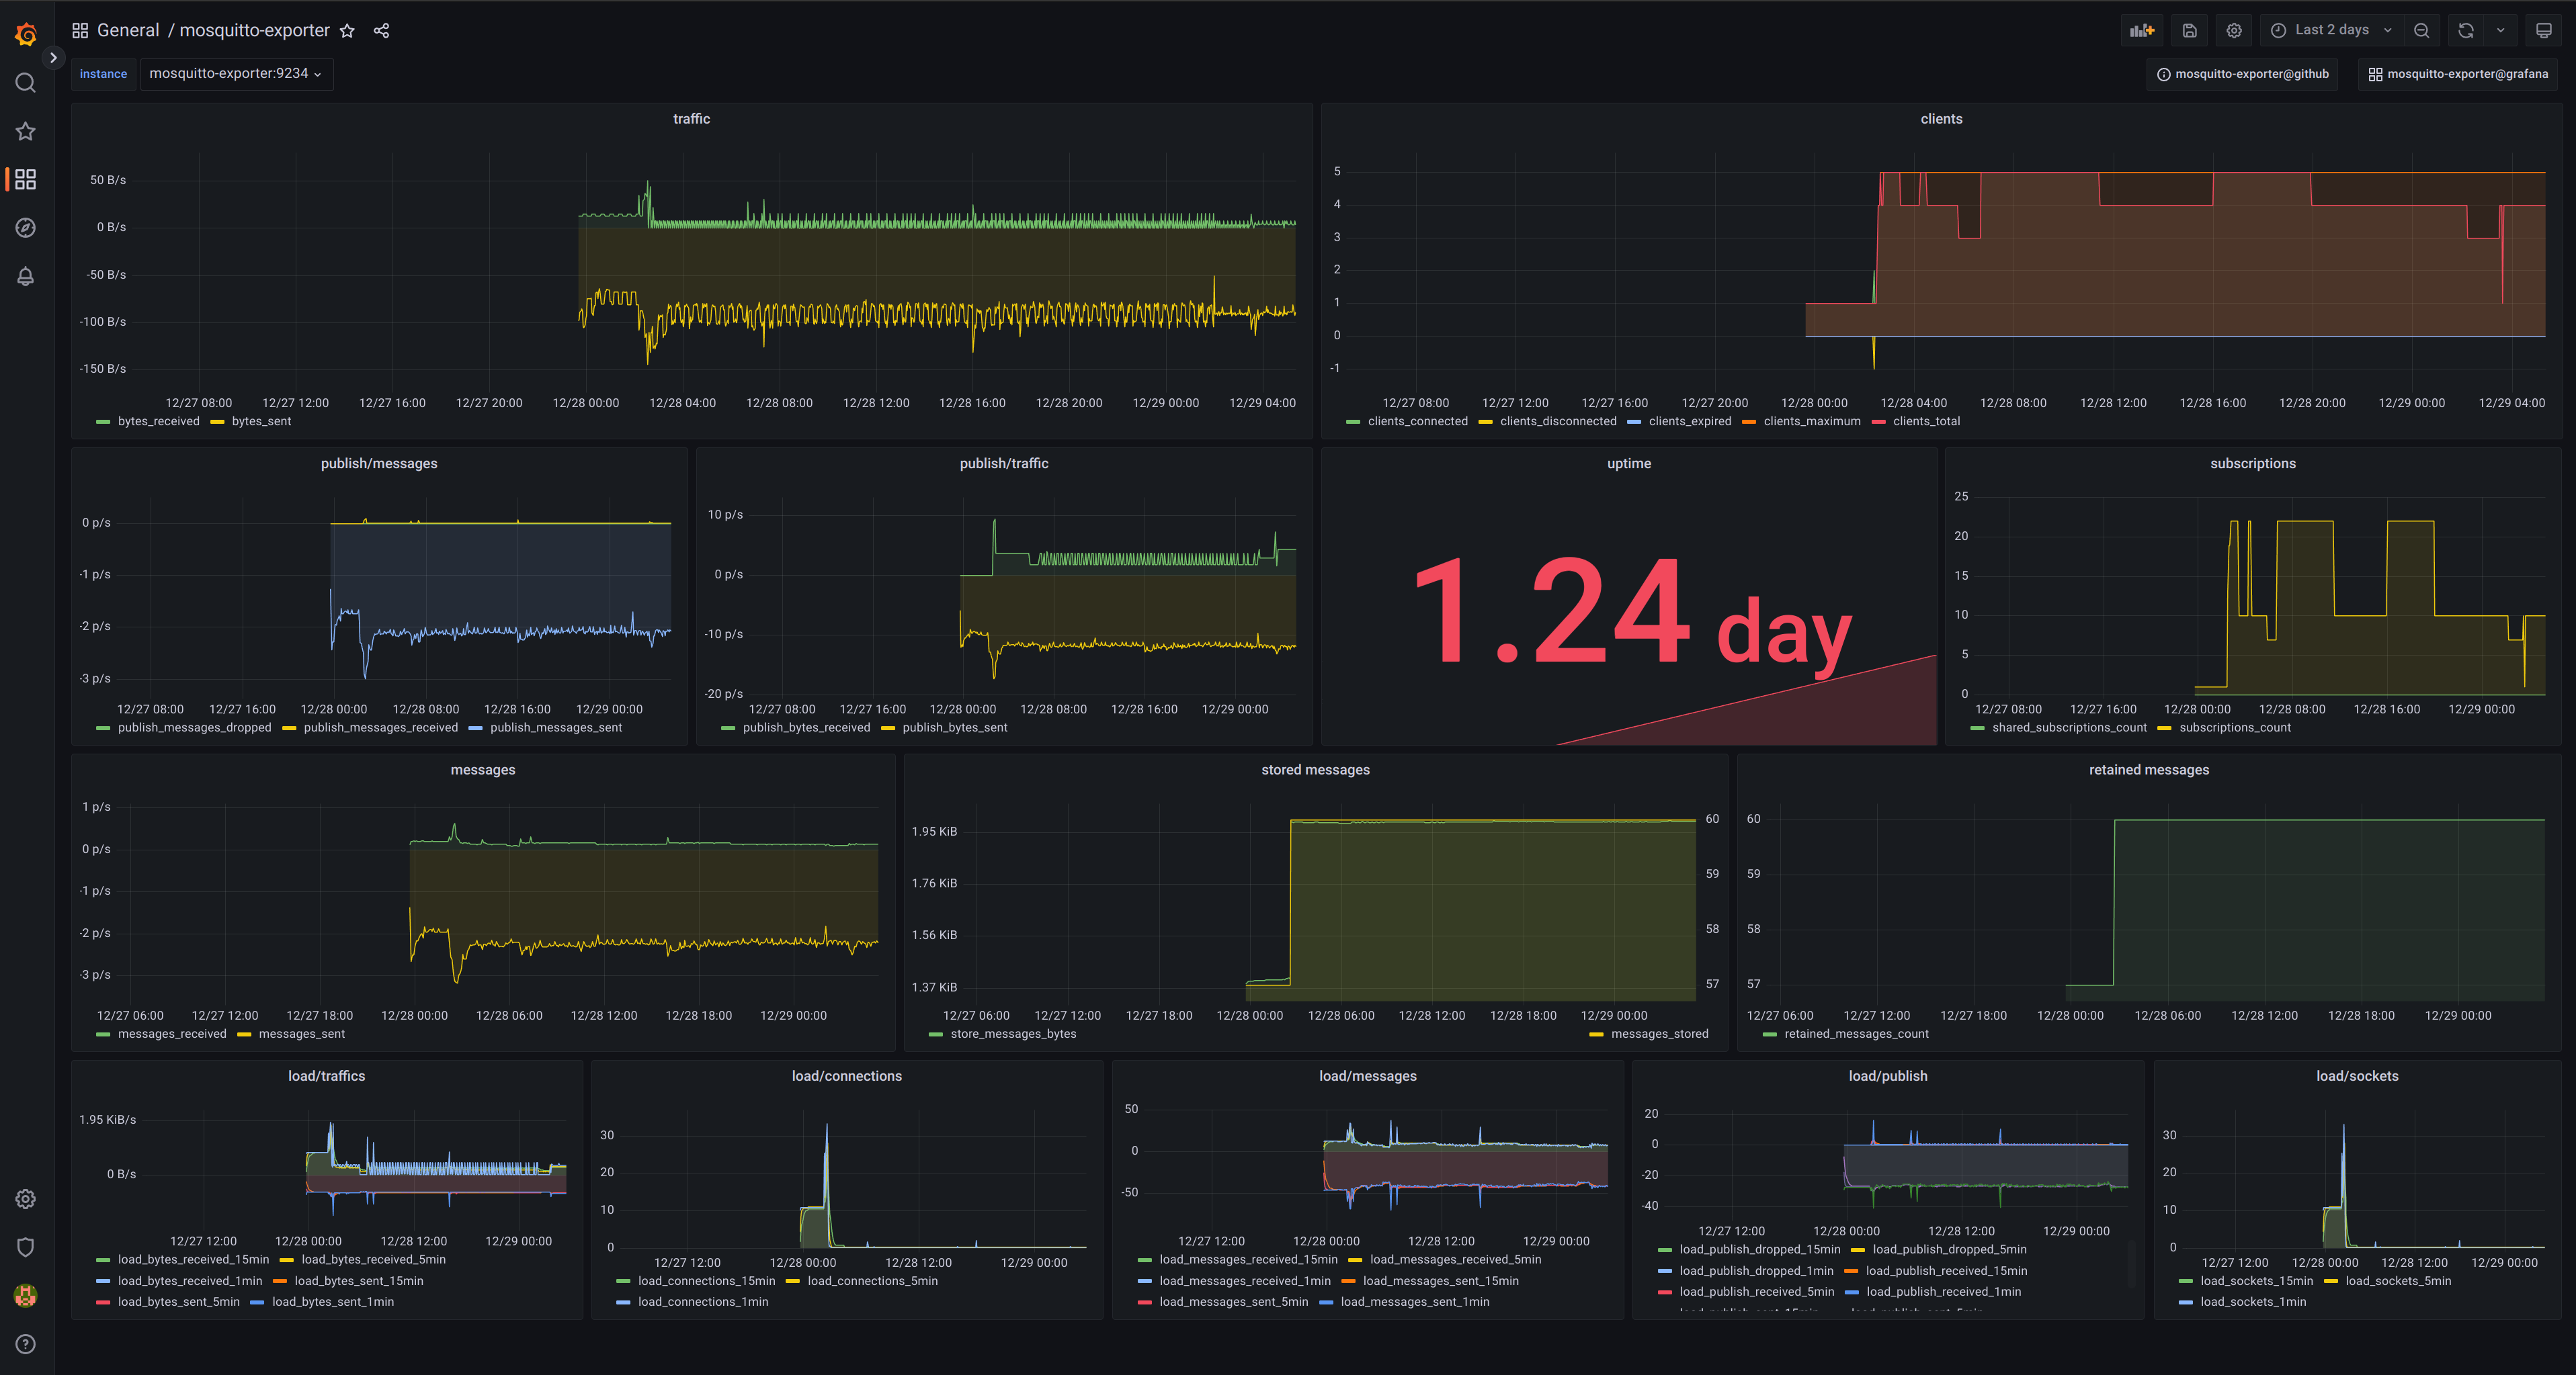Open the mosquitto-exporter@grafana dashboard link
Screen dimensions: 2576x1375
point(2458,74)
